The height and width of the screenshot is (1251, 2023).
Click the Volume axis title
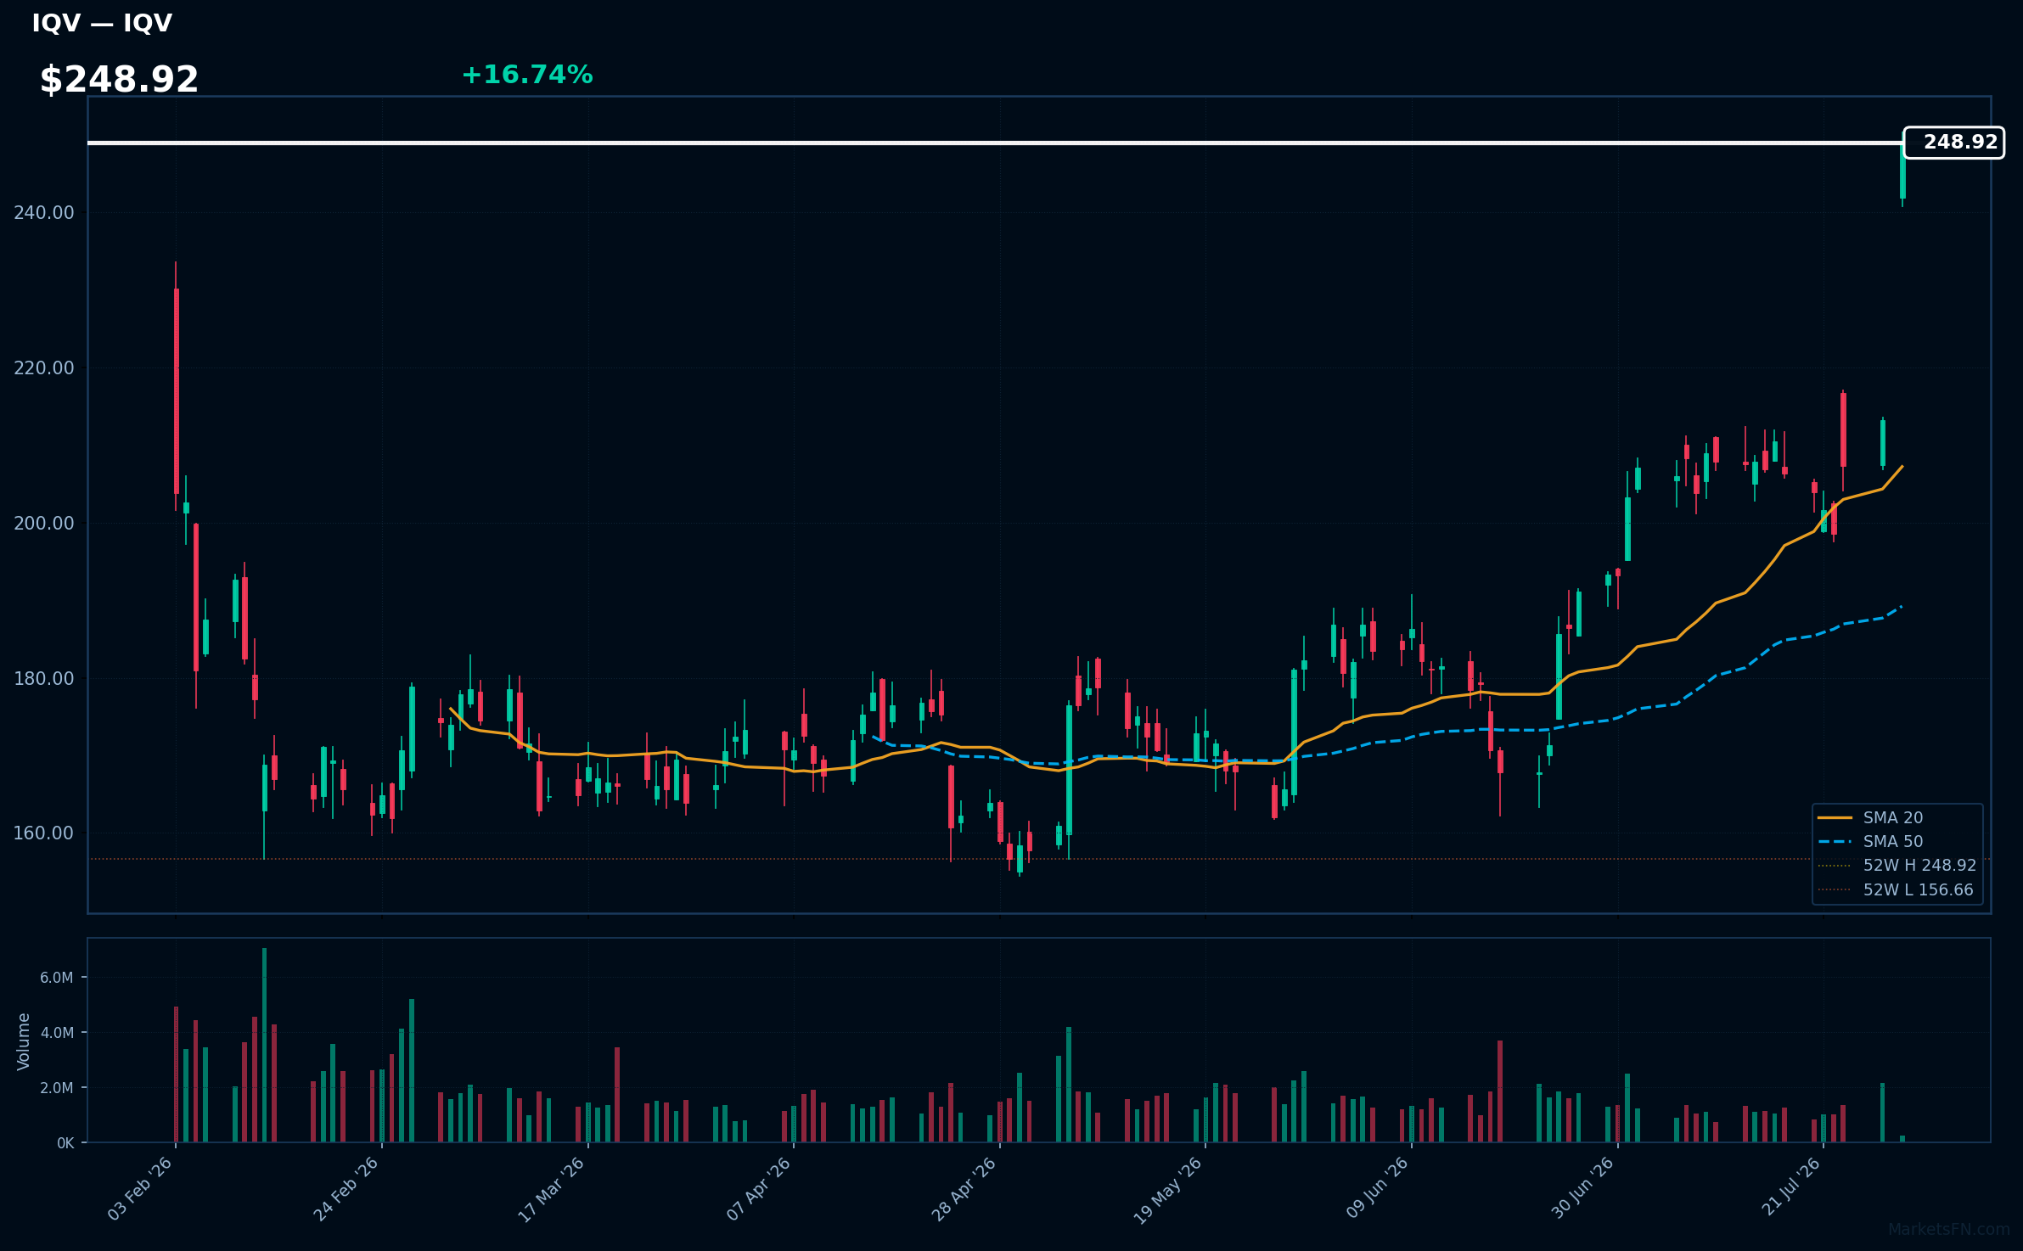(24, 1041)
